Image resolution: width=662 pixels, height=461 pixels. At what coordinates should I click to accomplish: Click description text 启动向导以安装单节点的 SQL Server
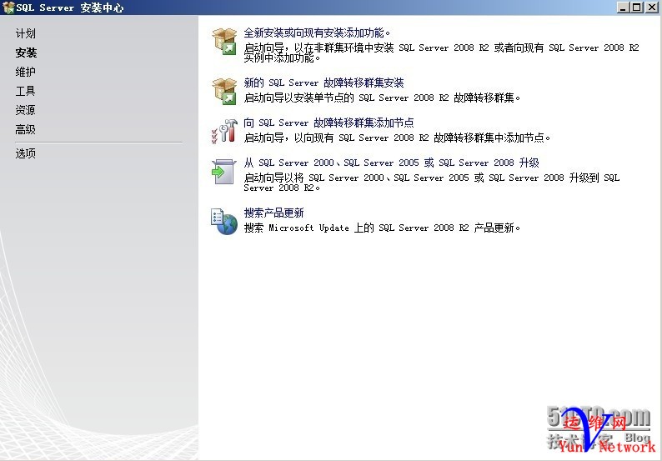[382, 98]
